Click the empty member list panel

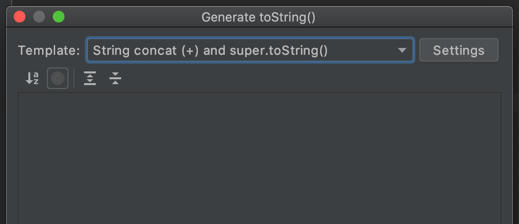point(259,157)
